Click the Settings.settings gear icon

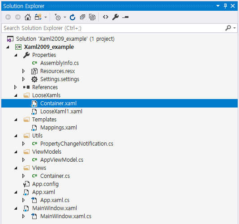coord(34,79)
